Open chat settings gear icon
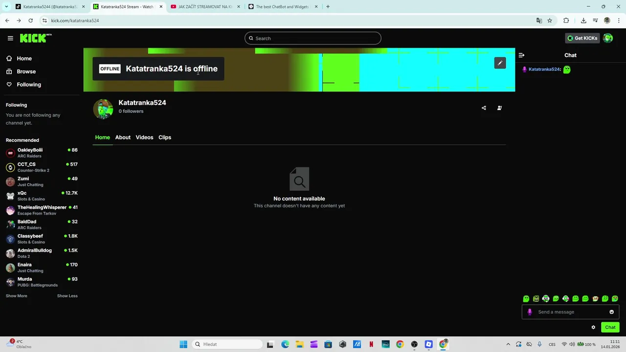This screenshot has height=352, width=626. pos(593,327)
